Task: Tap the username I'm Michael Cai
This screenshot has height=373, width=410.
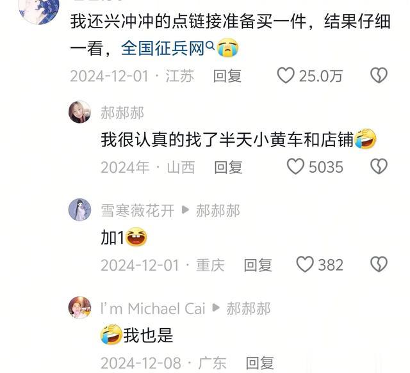Action: pos(152,308)
